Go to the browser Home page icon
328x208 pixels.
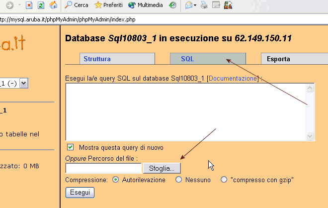coord(53,5)
